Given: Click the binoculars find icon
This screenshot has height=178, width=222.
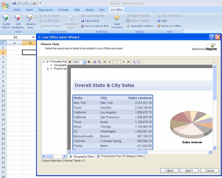Looking at the screenshot, I should 95,62.
